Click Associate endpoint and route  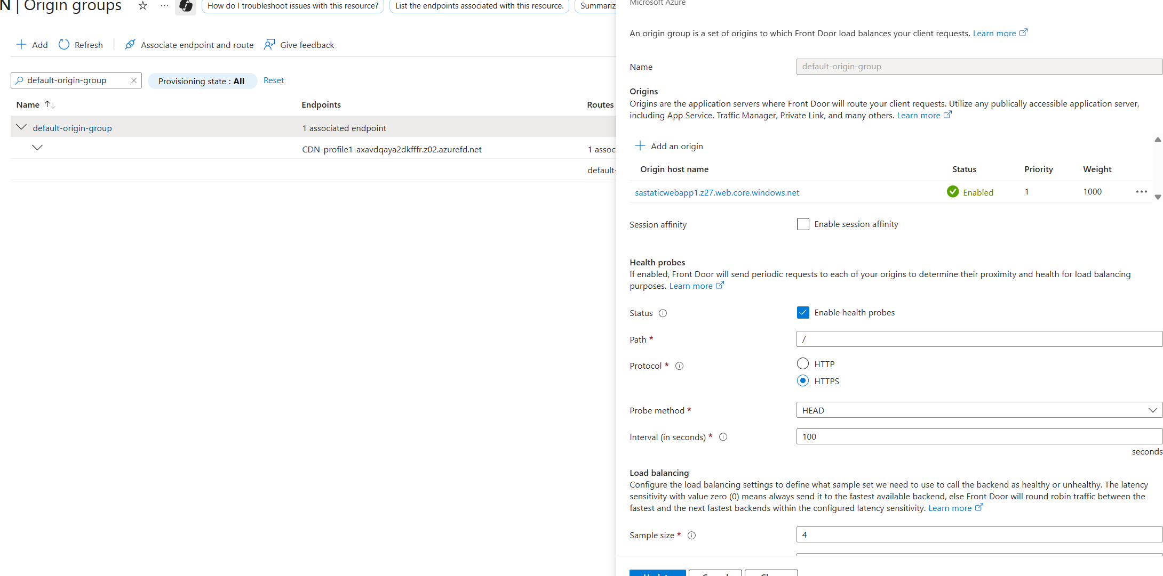189,45
